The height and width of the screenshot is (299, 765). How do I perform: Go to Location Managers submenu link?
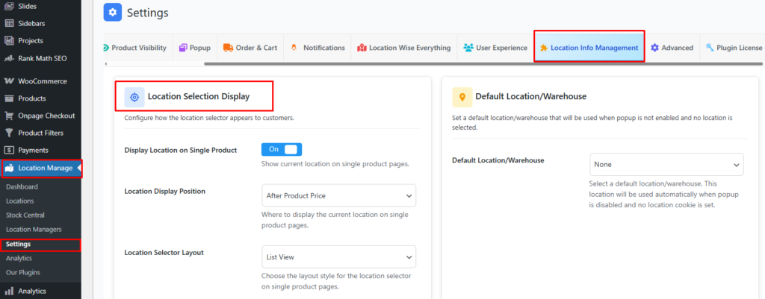point(34,229)
